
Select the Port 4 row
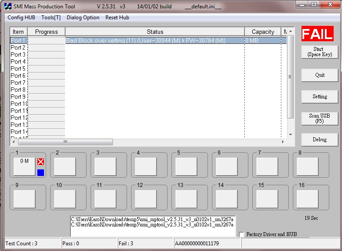coord(148,61)
